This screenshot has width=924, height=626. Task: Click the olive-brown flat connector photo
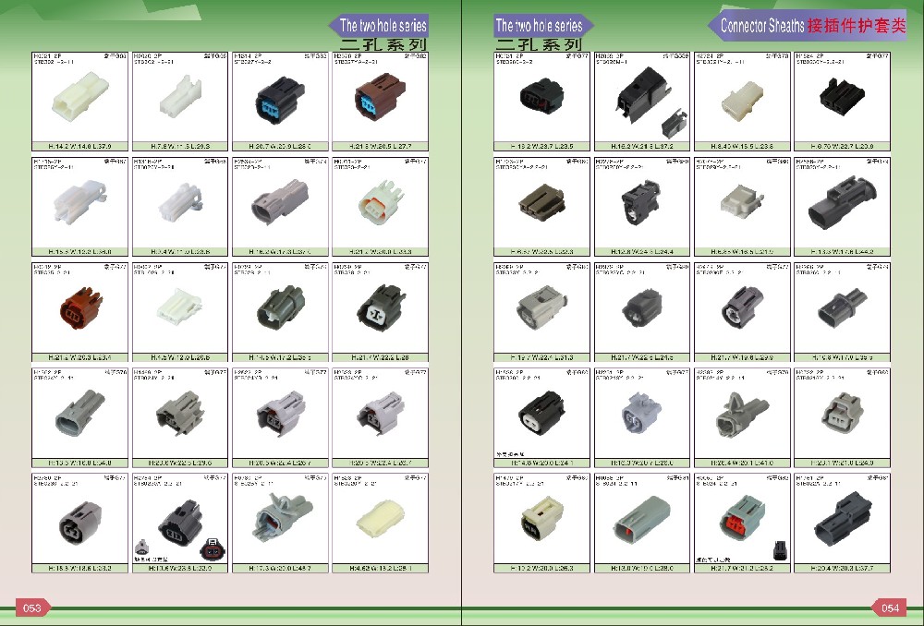(x=541, y=201)
